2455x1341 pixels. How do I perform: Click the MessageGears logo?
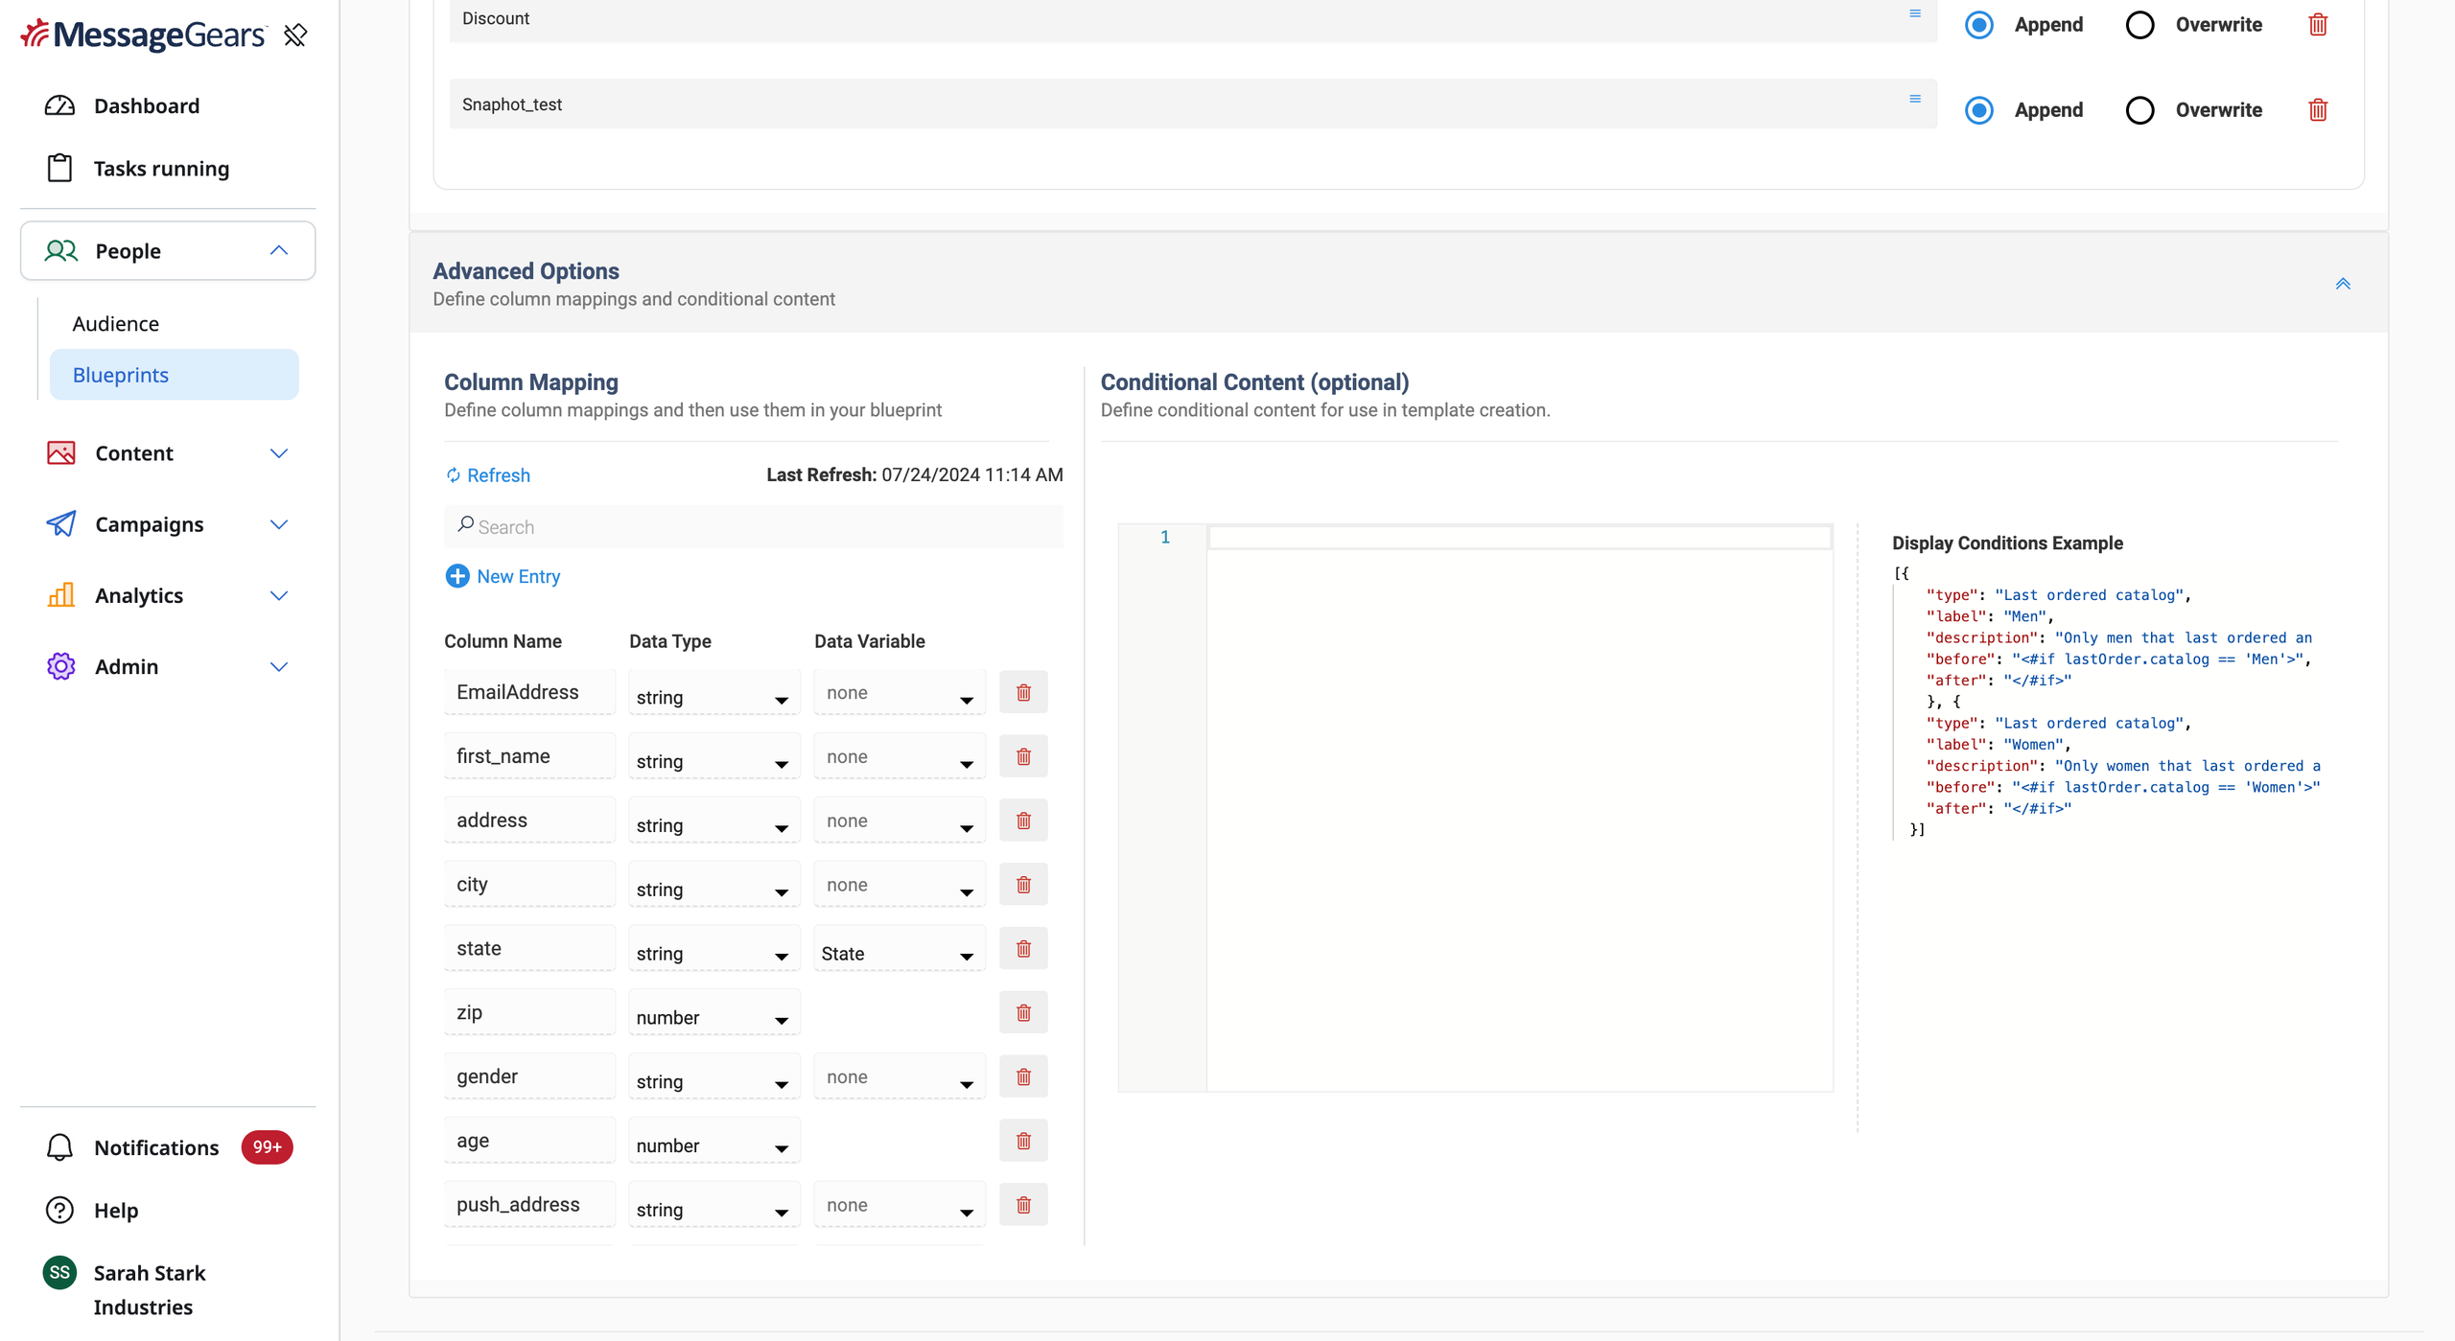pos(143,35)
